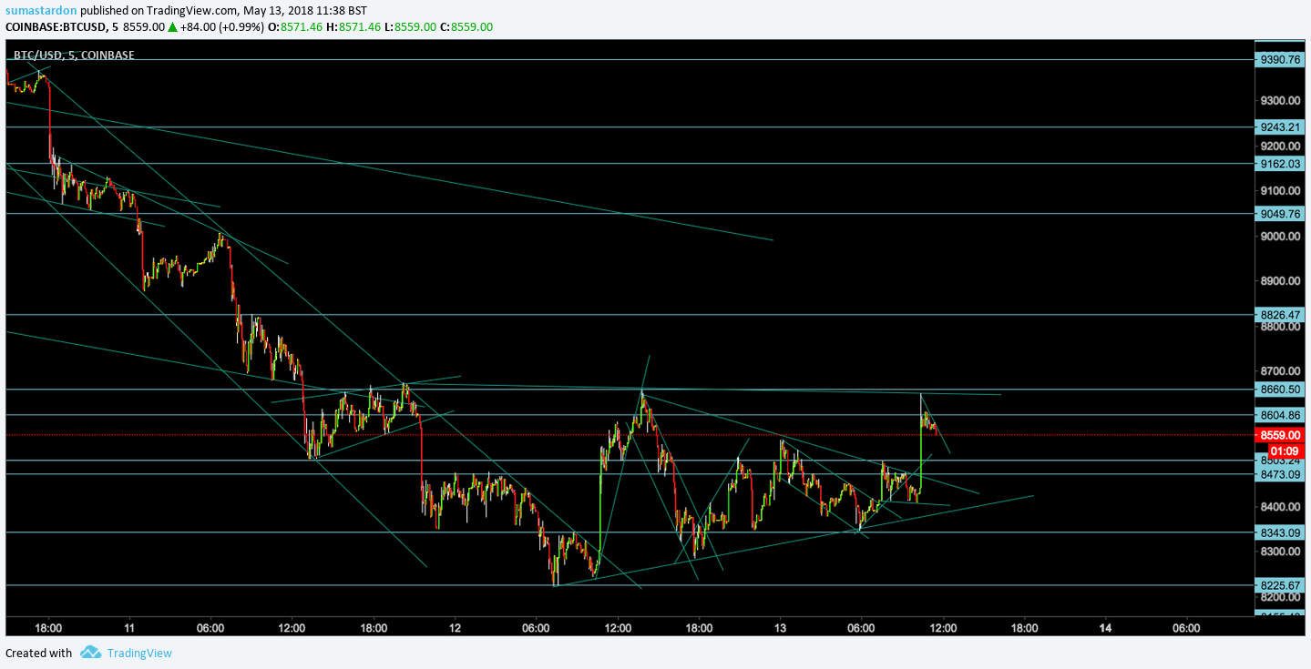Select the 9390.76 price level label

[x=1280, y=59]
